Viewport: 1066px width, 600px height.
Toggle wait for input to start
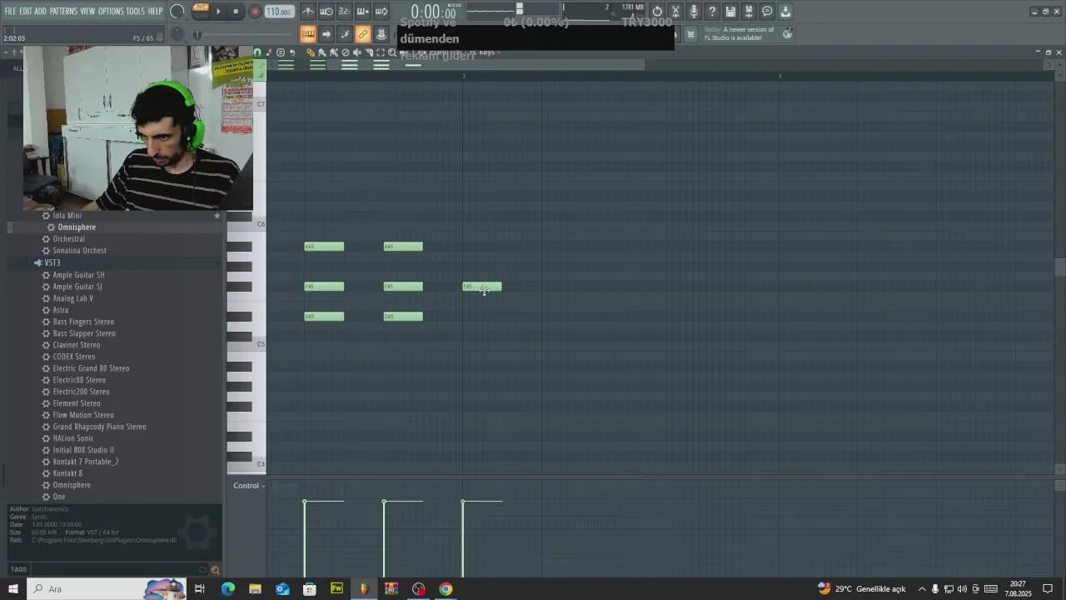click(x=326, y=12)
